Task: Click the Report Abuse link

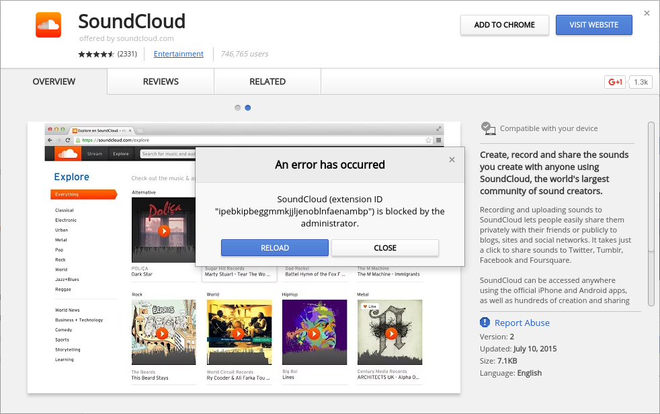Action: pos(522,323)
